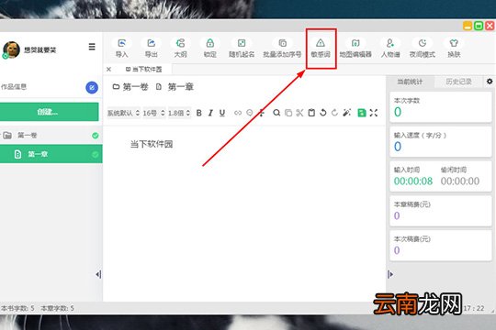The height and width of the screenshot is (330, 496).
Task: Toggle underline formatting
Action: pos(222,113)
